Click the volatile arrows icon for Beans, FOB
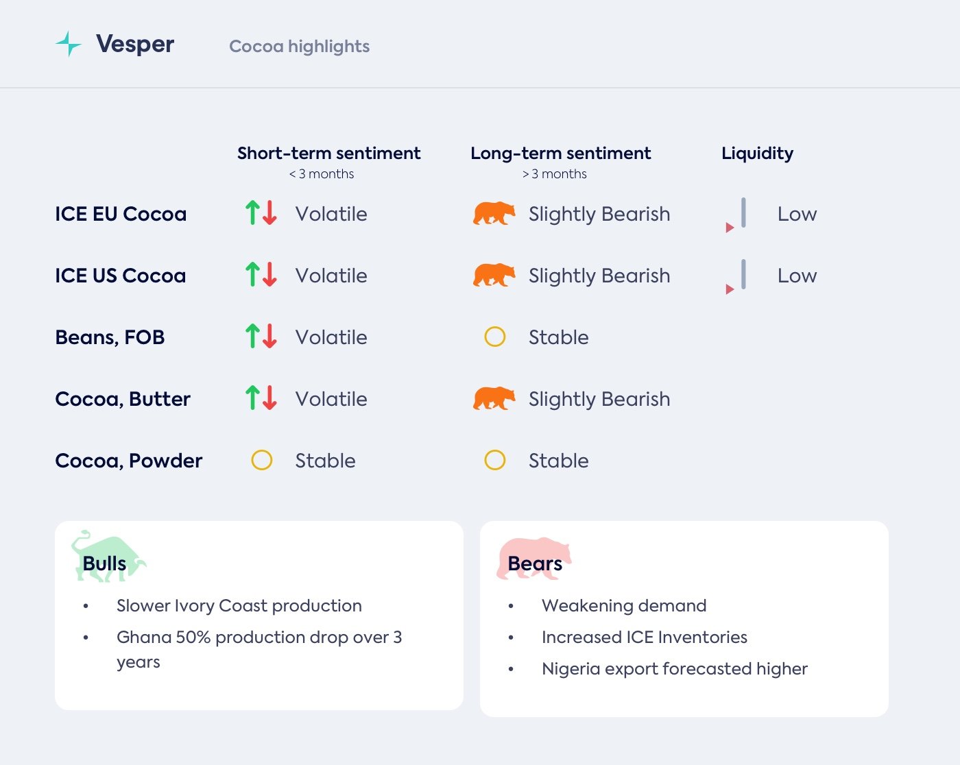Image resolution: width=960 pixels, height=765 pixels. tap(261, 337)
